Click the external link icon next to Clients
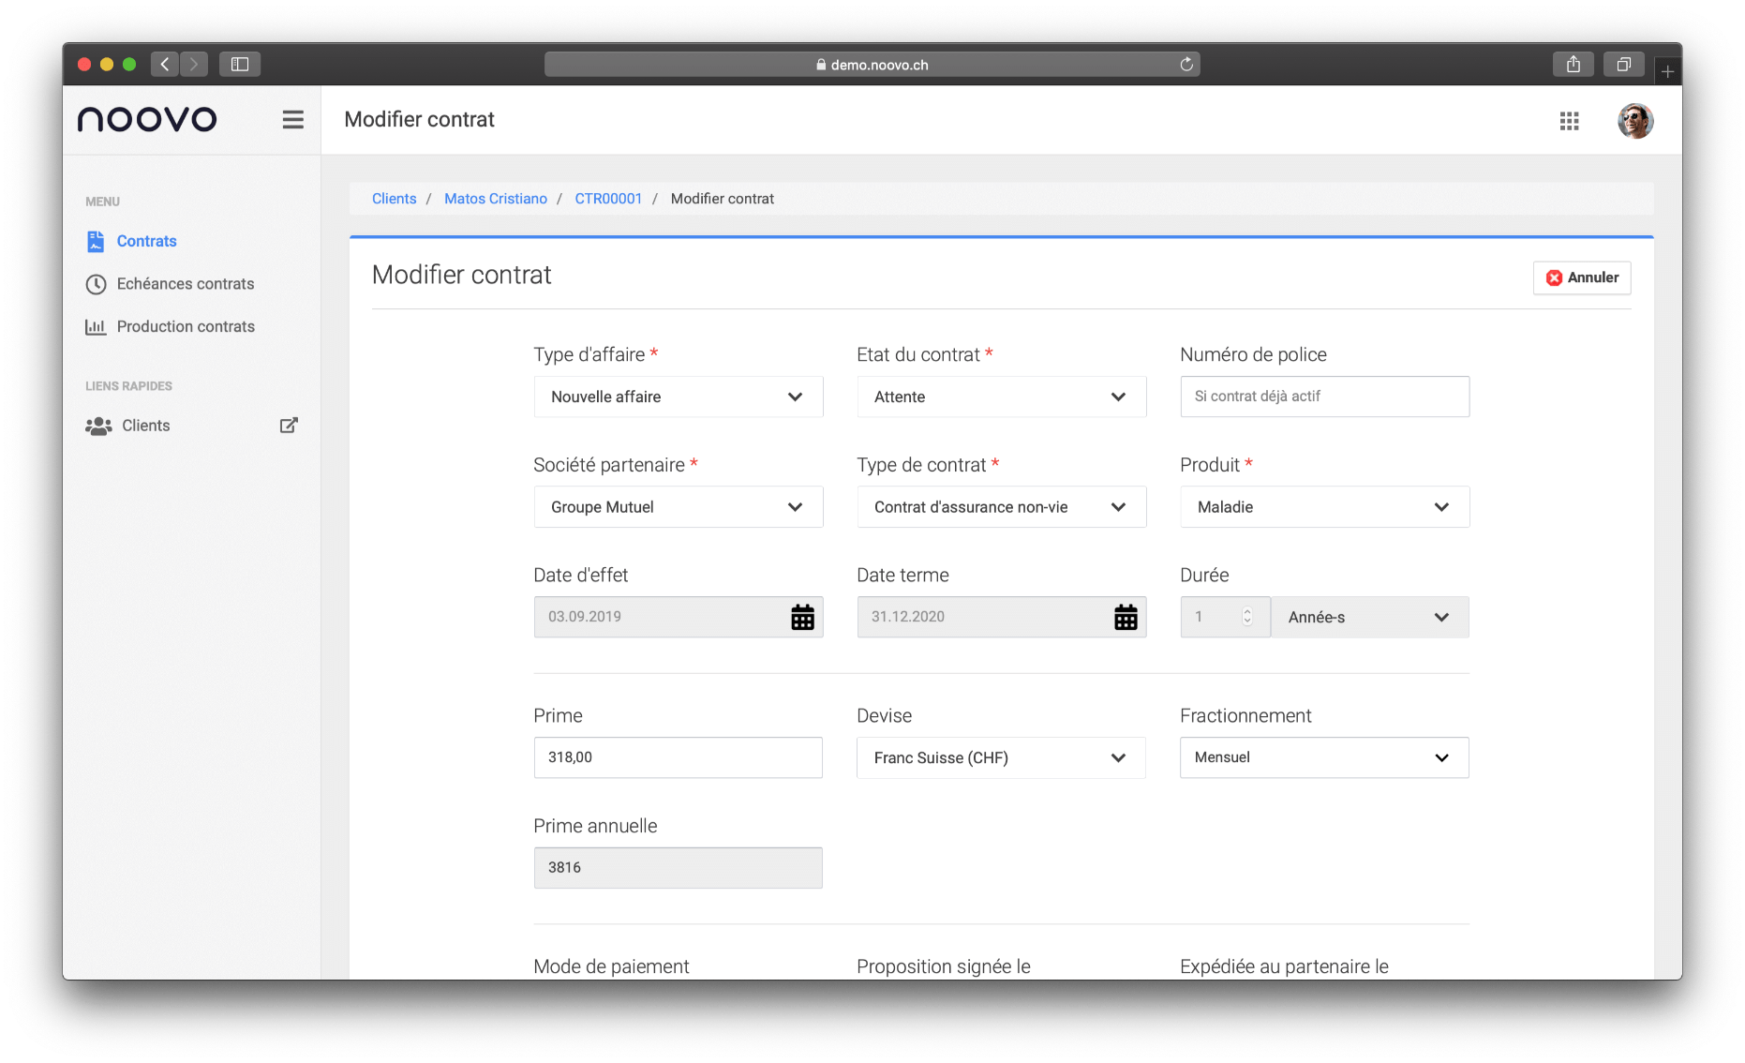Viewport: 1745px width, 1063px height. tap(289, 426)
